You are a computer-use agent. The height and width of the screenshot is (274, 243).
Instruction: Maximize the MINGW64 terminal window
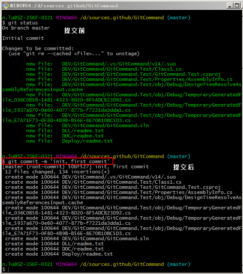coord(237,6)
